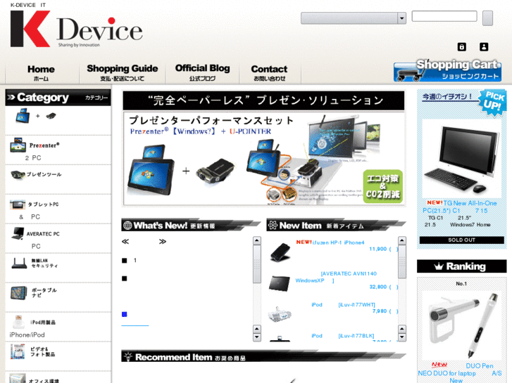This screenshot has width=512, height=383.
Task: Click the 今週のイチオシ! heading
Action: point(448,96)
